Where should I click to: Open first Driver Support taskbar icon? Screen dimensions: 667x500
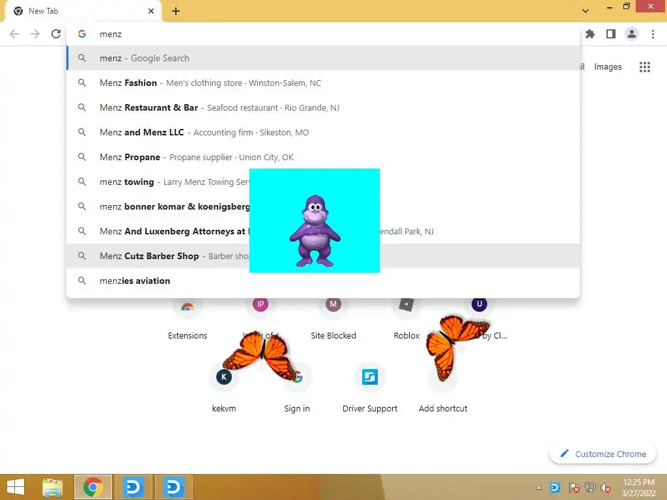133,487
